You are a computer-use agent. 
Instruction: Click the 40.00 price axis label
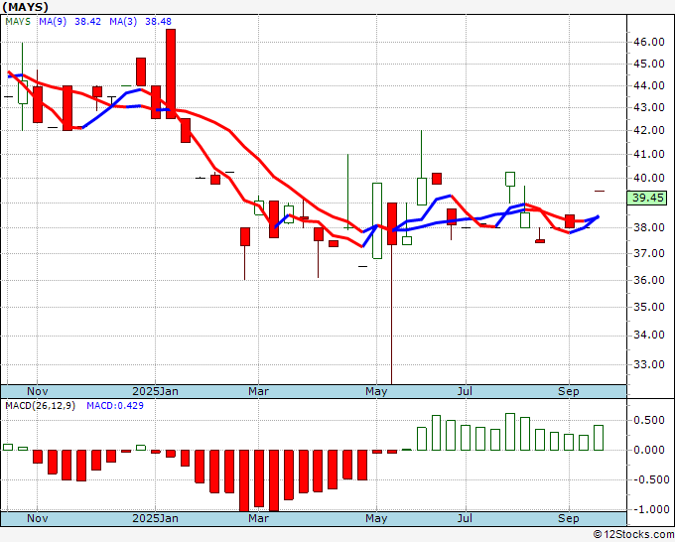649,178
